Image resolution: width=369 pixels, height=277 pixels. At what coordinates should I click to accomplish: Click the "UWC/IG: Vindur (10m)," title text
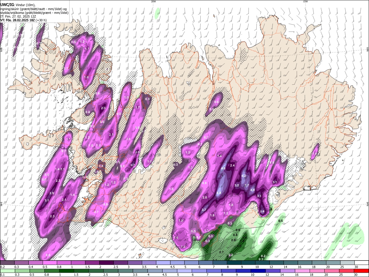click(18, 5)
